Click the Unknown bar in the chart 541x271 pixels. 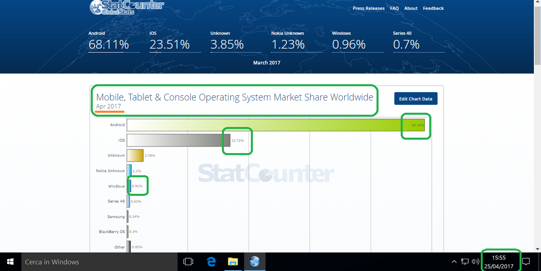(x=135, y=155)
